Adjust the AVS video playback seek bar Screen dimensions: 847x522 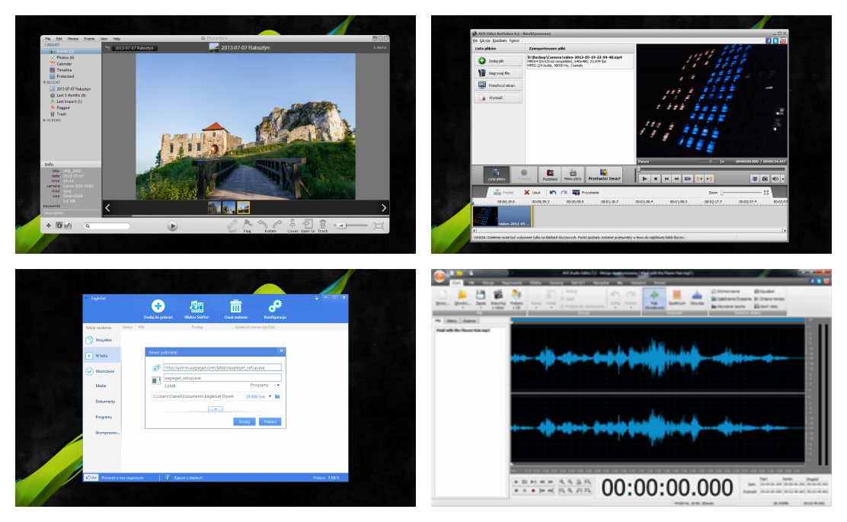[711, 169]
